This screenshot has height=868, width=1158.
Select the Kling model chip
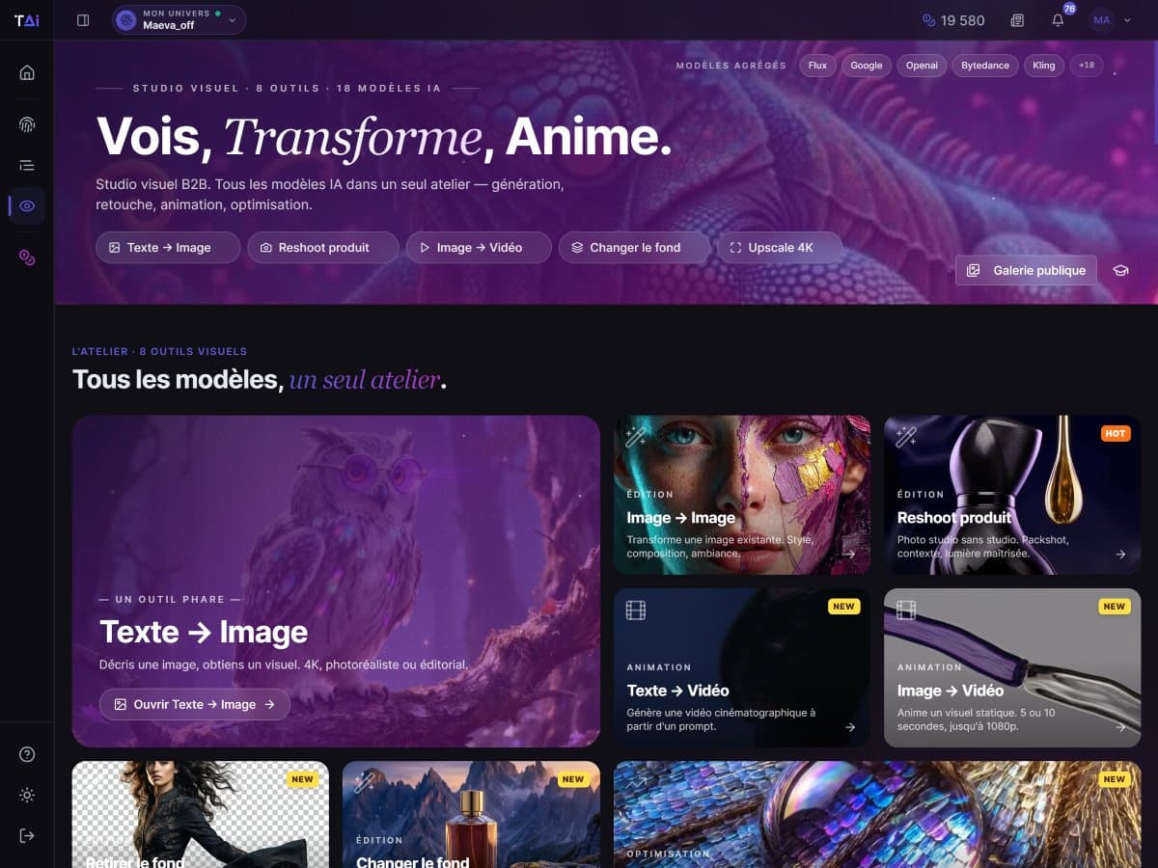pos(1043,66)
